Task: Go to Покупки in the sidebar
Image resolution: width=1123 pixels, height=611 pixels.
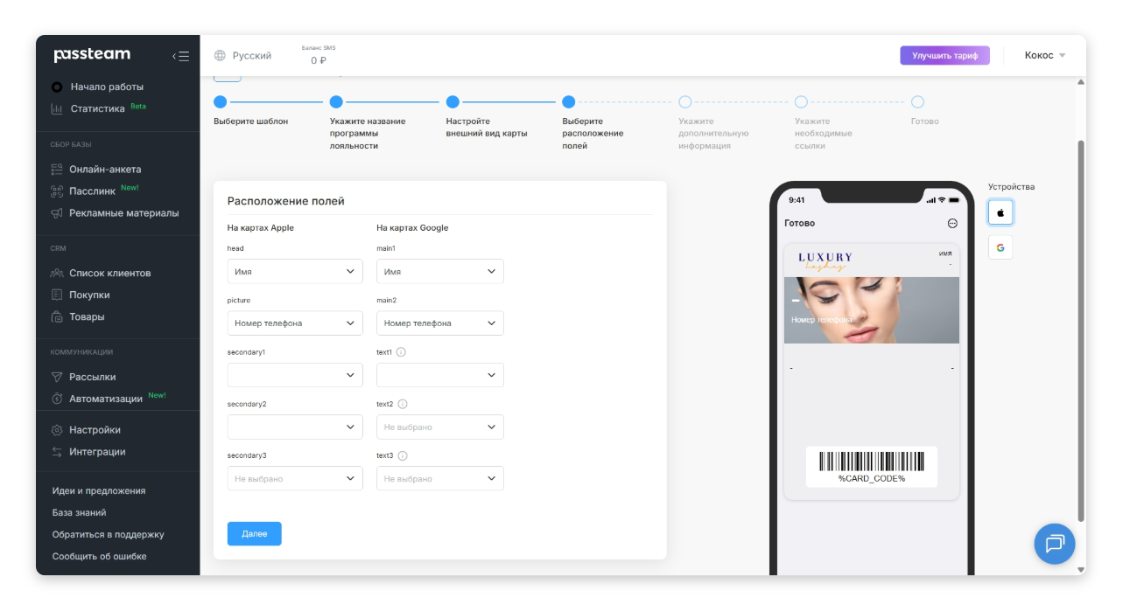Action: tap(89, 295)
